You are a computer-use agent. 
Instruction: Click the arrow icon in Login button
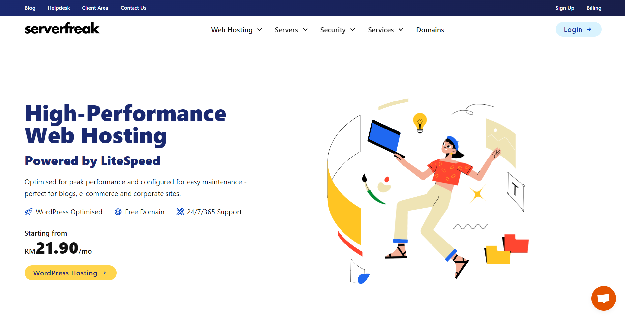(x=589, y=30)
